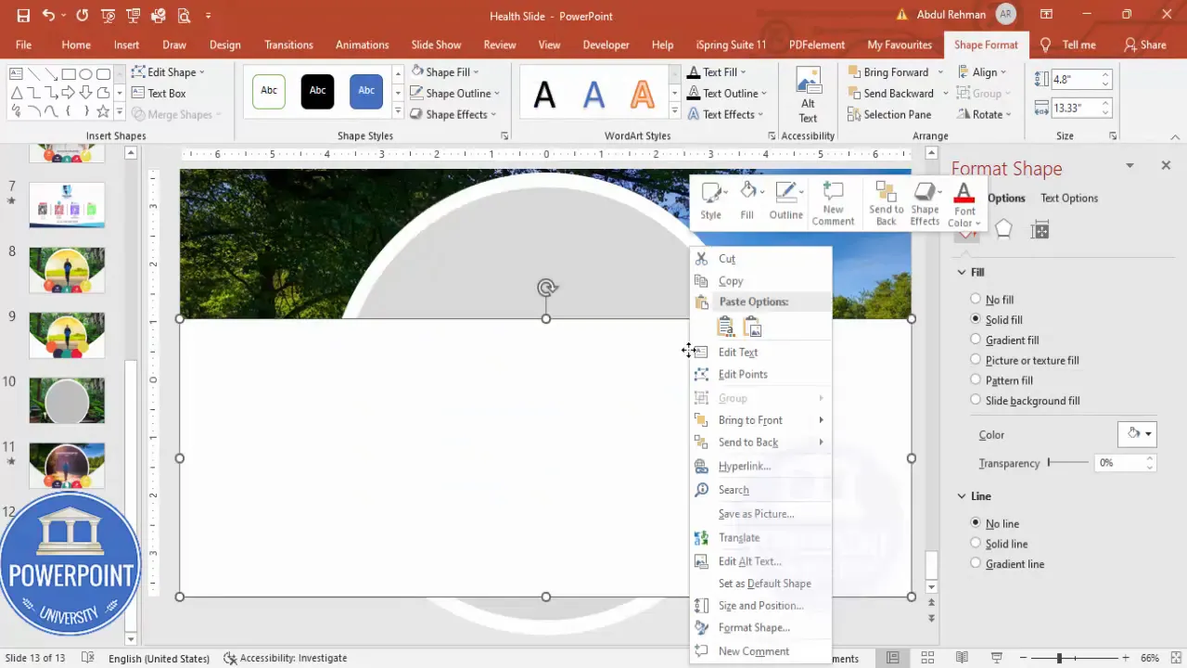This screenshot has width=1187, height=668.
Task: Open the fill Color picker button
Action: pos(1136,433)
